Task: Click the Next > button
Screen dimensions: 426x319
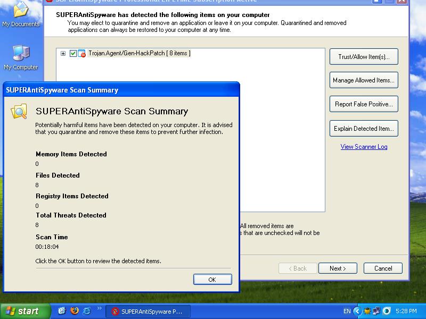Action: [x=338, y=268]
